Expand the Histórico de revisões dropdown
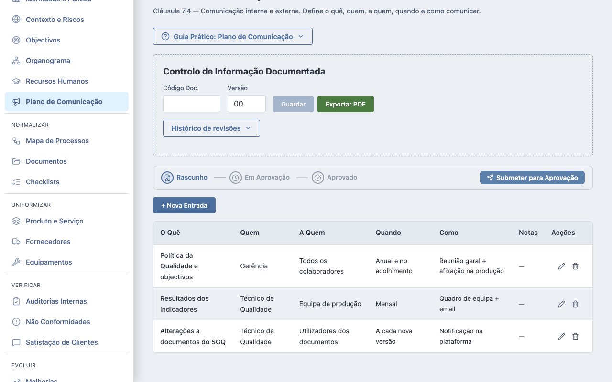This screenshot has height=382, width=612. click(211, 128)
